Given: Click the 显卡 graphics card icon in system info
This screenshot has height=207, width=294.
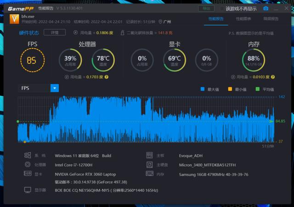Looking at the screenshot, I should point(28,174).
